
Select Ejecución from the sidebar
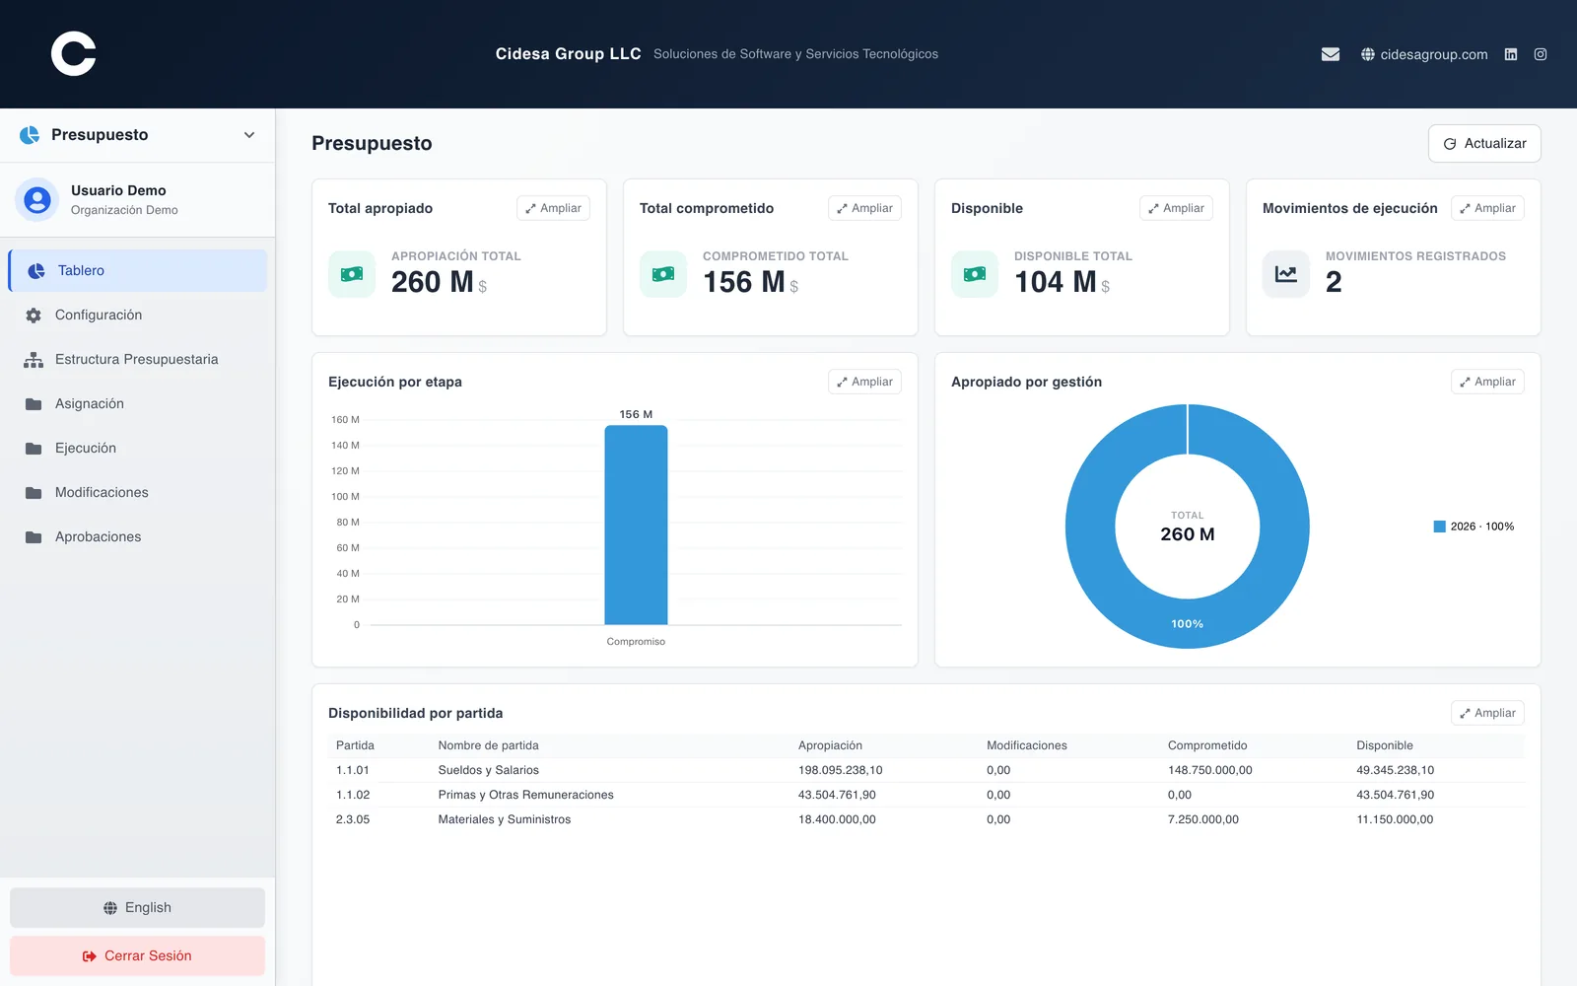click(137, 449)
